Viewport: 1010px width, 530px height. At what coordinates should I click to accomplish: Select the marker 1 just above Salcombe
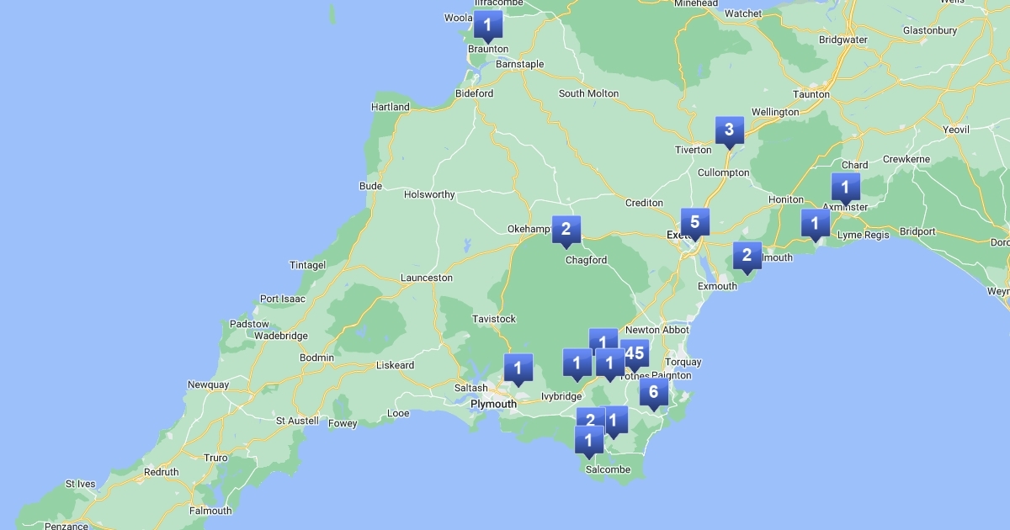pyautogui.click(x=589, y=442)
